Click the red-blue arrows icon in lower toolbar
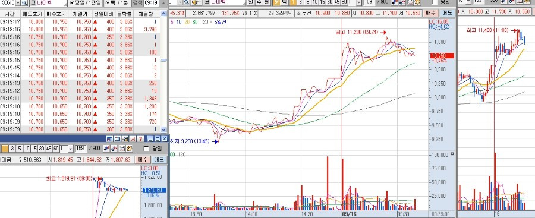Image resolution: width=535 pixels, height=218 pixels. pyautogui.click(x=106, y=149)
